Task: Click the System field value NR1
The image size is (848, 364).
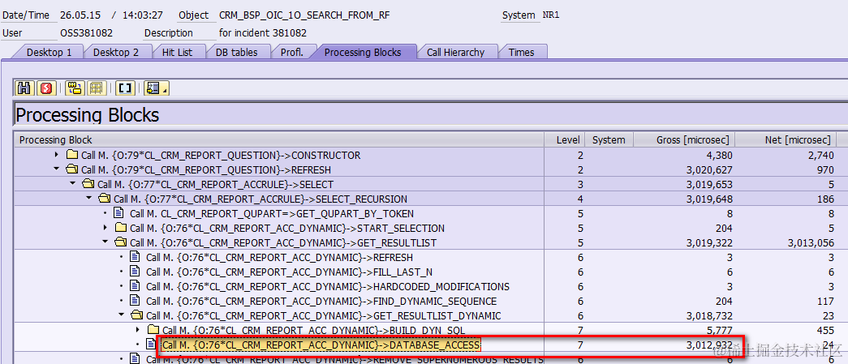Action: tap(551, 15)
